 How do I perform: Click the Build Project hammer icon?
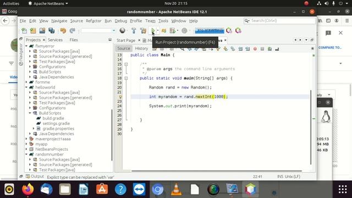134,31
